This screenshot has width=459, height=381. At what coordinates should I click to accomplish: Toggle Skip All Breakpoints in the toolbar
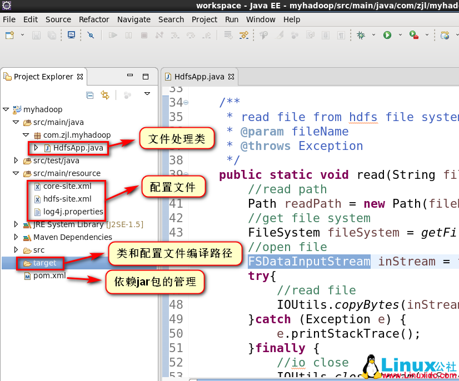click(x=91, y=36)
